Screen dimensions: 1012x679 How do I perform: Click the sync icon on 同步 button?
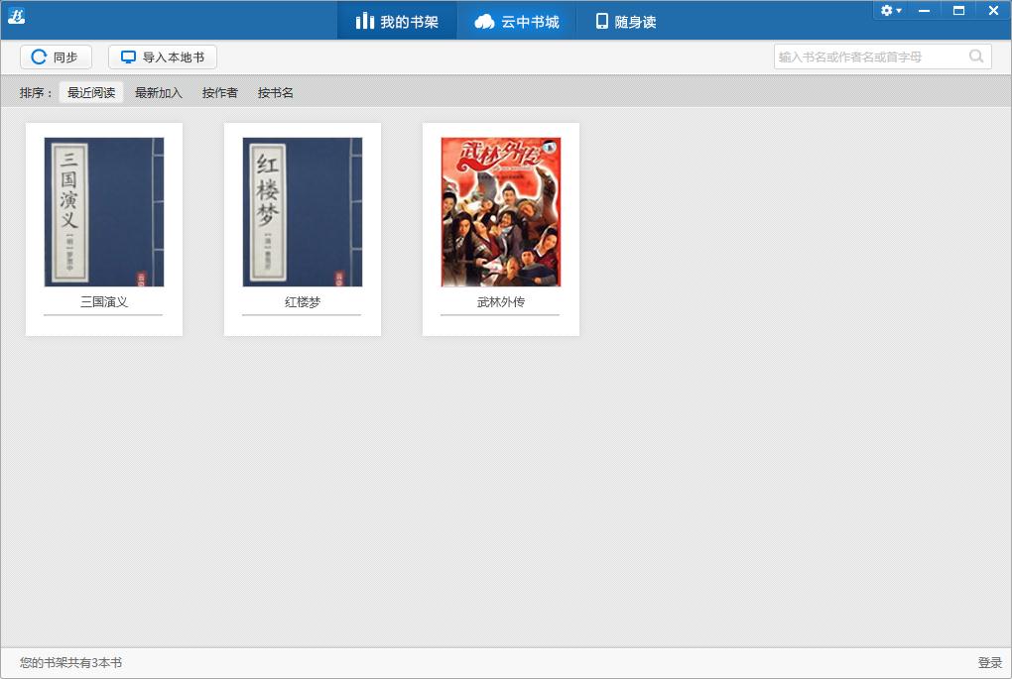point(38,57)
